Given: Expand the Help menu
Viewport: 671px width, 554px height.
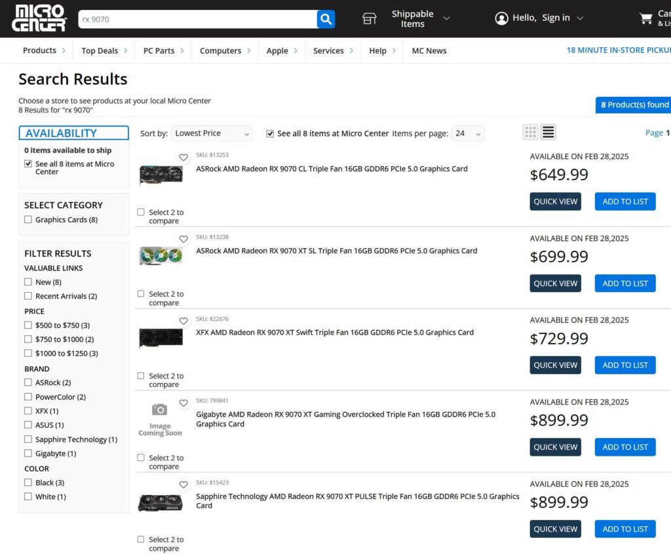Looking at the screenshot, I should [382, 50].
